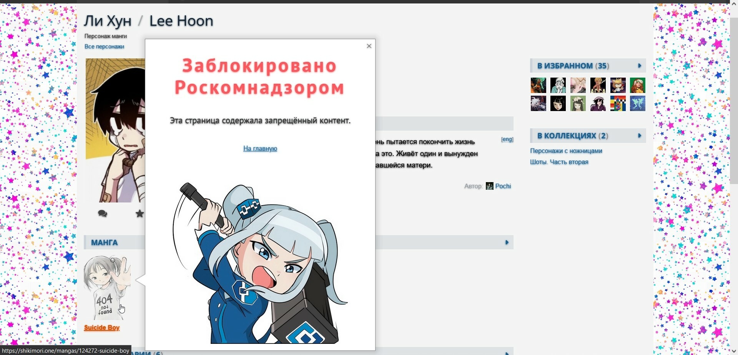
Task: Follow the 'На главную' link
Action: click(x=260, y=149)
